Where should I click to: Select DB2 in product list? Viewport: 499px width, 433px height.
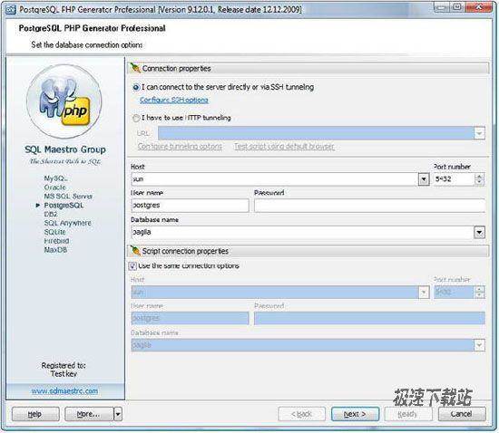51,214
